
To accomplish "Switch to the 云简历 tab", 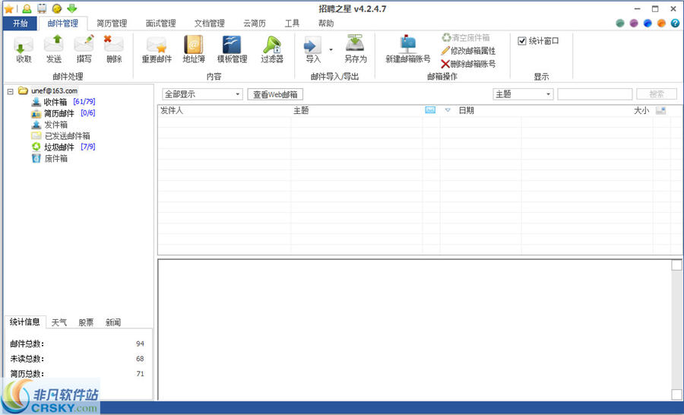I will [x=255, y=23].
